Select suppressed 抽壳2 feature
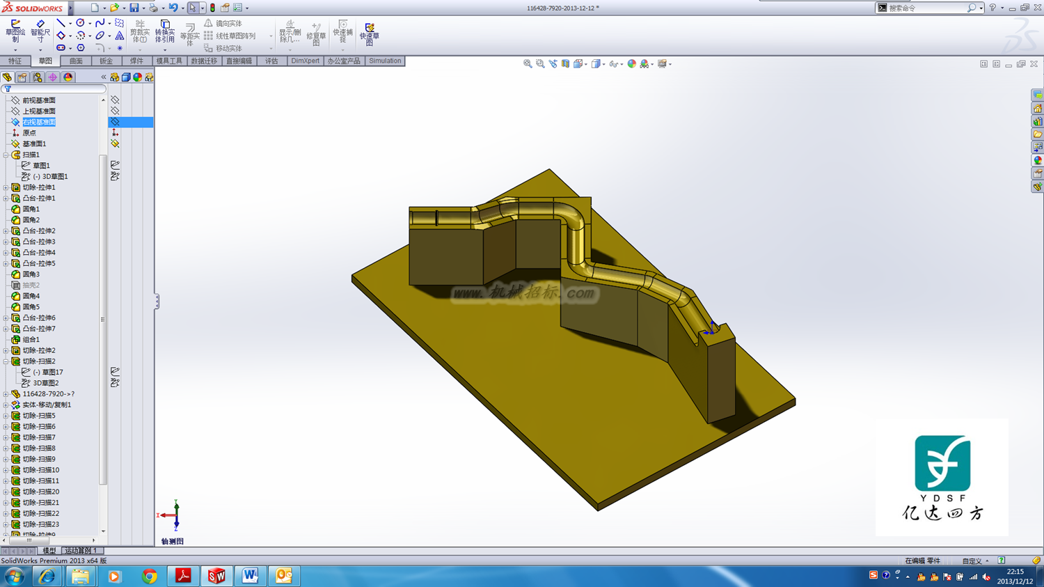 click(31, 285)
